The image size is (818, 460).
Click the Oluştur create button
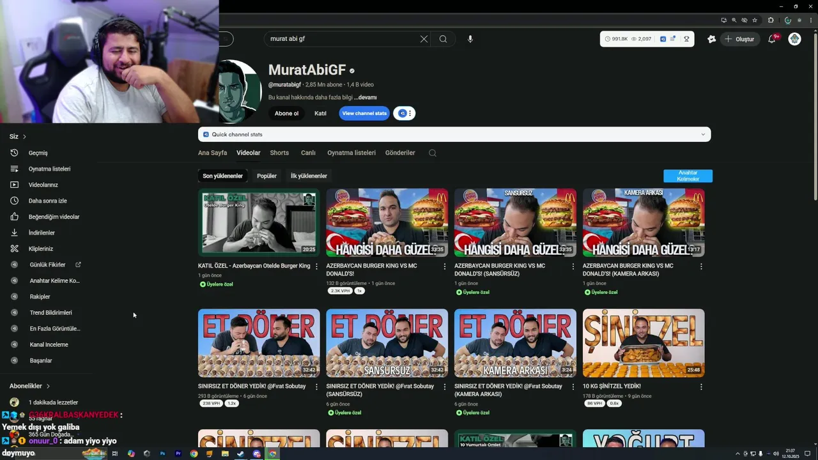[740, 39]
